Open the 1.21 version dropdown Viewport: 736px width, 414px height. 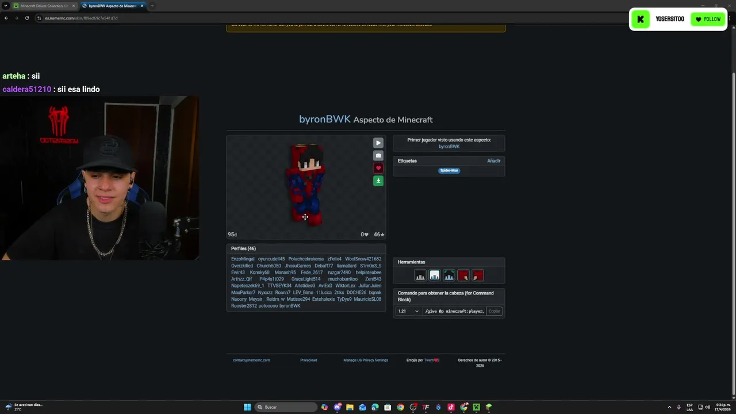click(x=408, y=311)
